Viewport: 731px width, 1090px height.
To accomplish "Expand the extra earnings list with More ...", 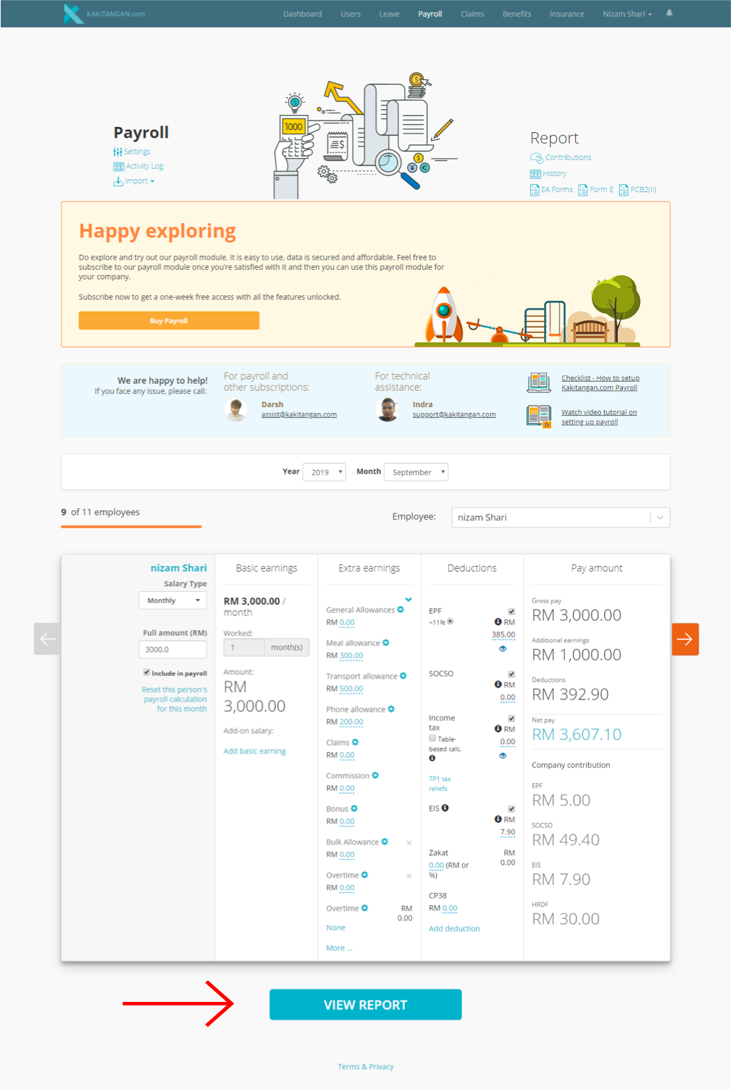I will (339, 948).
